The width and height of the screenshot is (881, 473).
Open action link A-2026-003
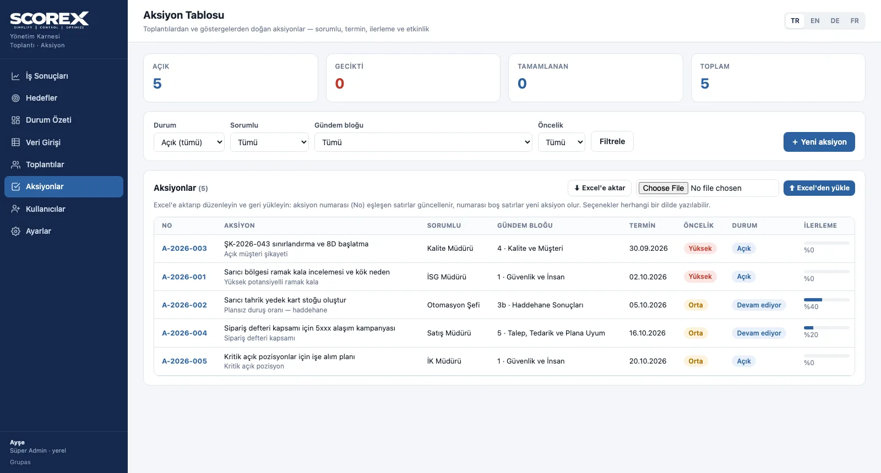pos(184,249)
